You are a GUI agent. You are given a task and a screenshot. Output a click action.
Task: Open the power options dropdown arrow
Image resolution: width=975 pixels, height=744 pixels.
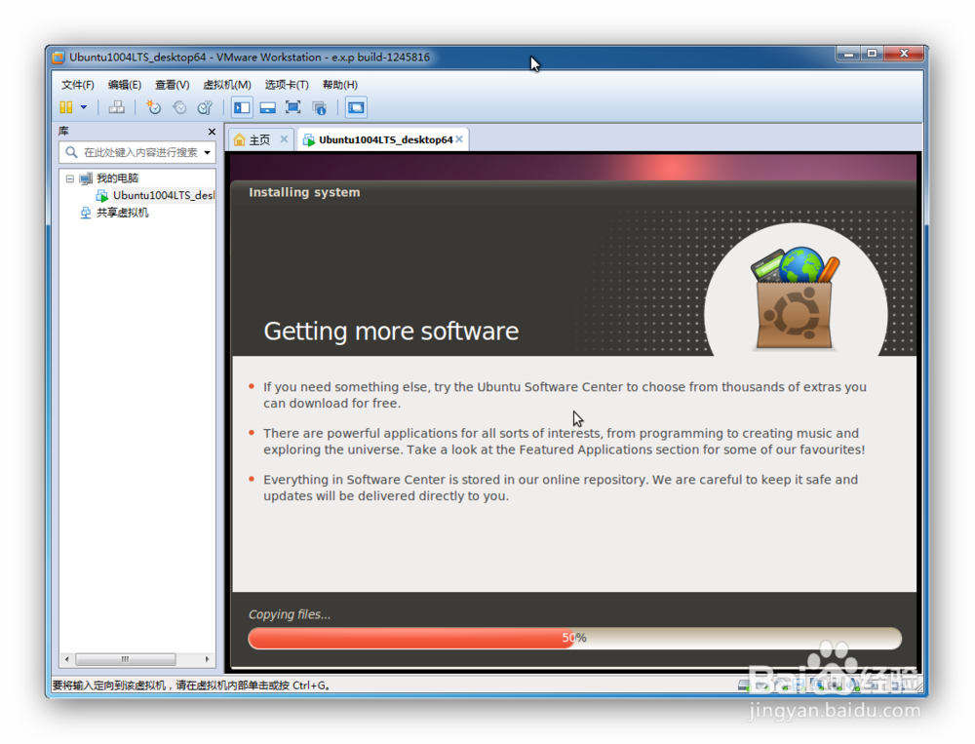point(83,107)
